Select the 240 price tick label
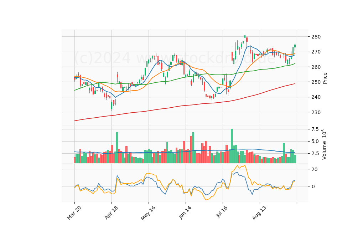This screenshot has width=342, height=246. [316, 97]
